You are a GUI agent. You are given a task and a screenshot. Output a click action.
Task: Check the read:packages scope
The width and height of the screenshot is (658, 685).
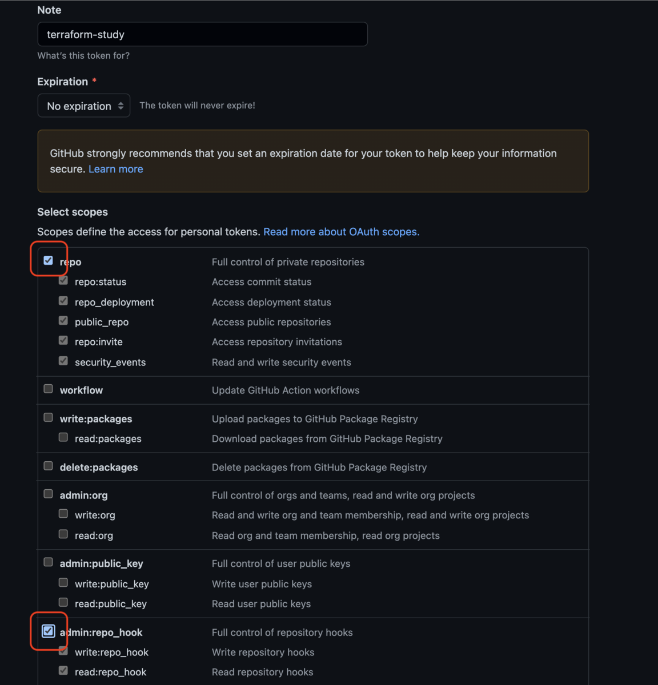(x=63, y=437)
